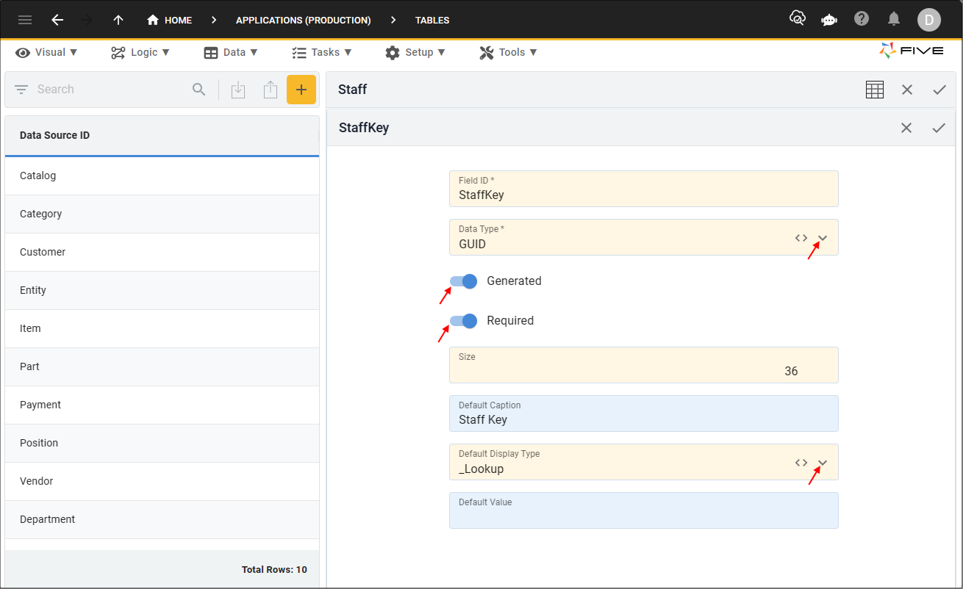Screen dimensions: 963x589
Task: Go back with the left arrow
Action: coord(57,20)
